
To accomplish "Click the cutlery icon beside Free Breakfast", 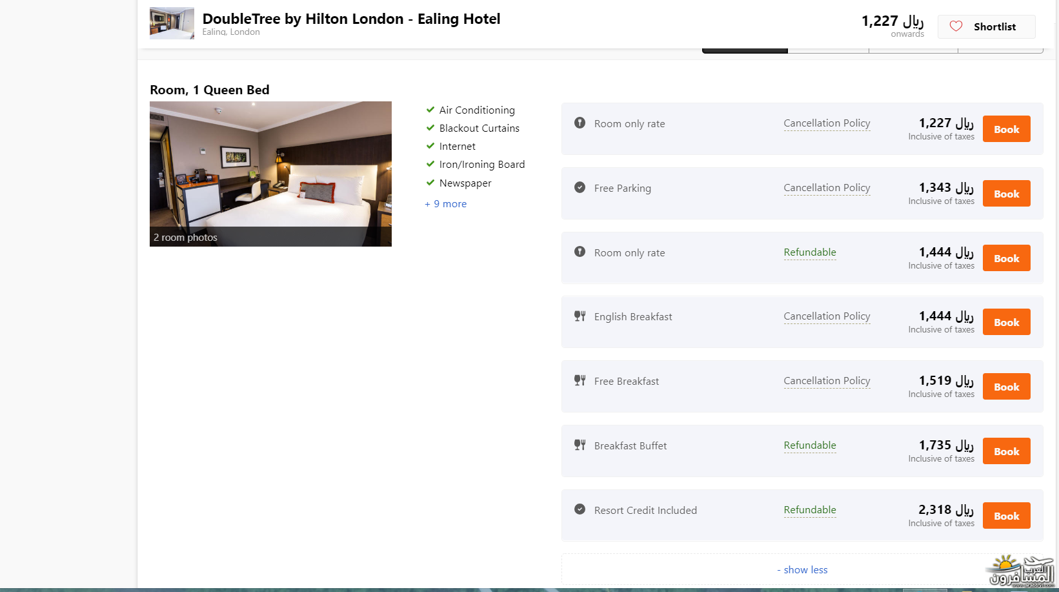I will pyautogui.click(x=580, y=380).
